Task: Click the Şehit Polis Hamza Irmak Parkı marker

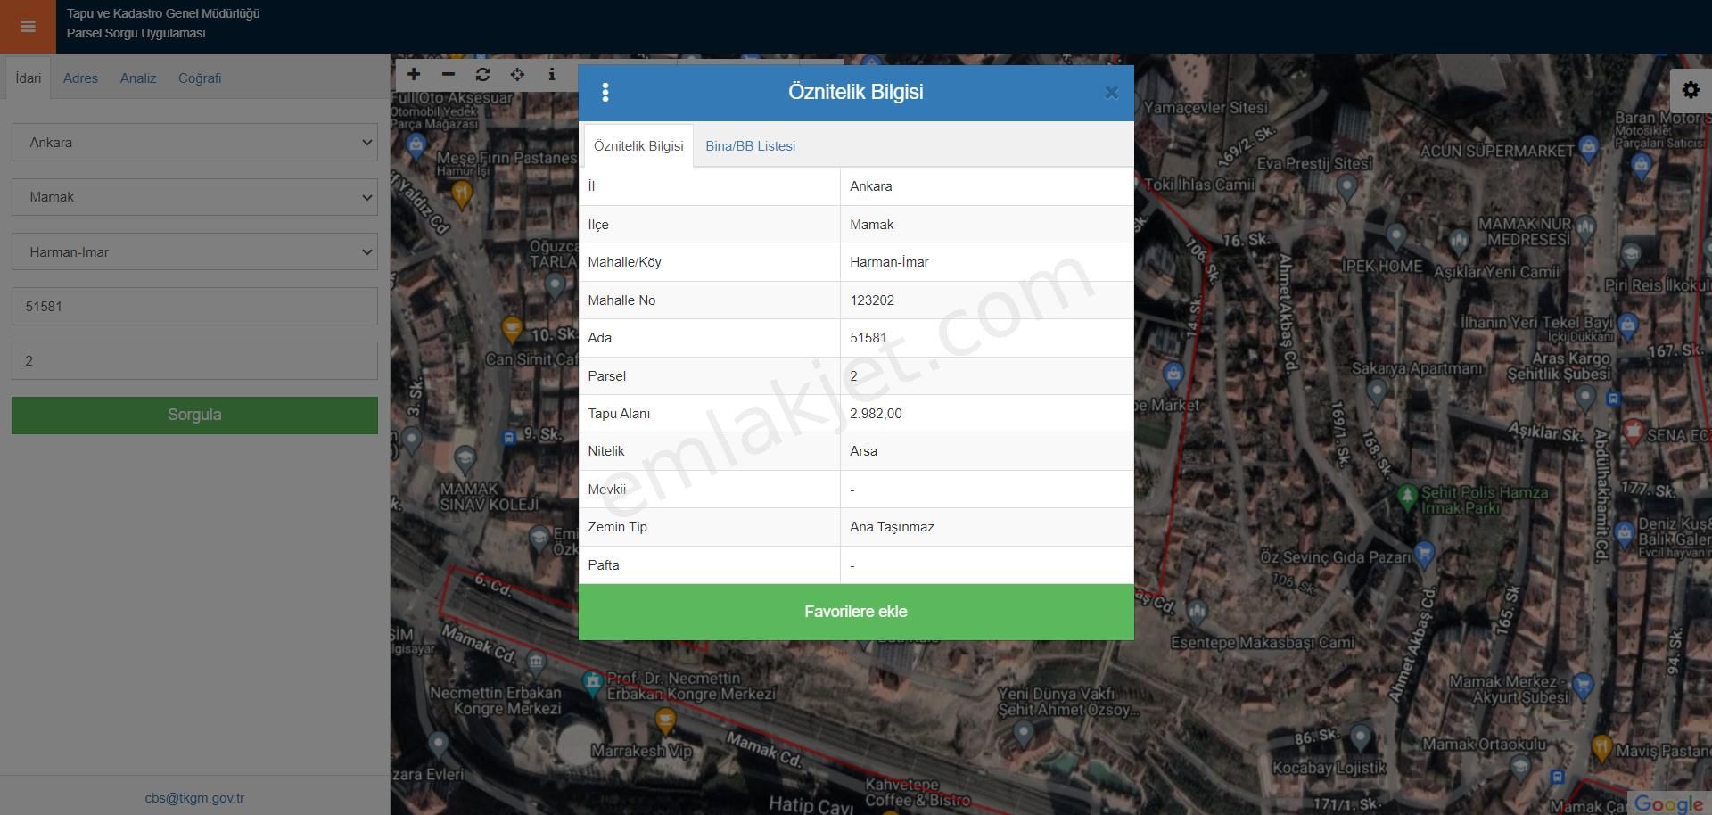Action: click(x=1407, y=496)
